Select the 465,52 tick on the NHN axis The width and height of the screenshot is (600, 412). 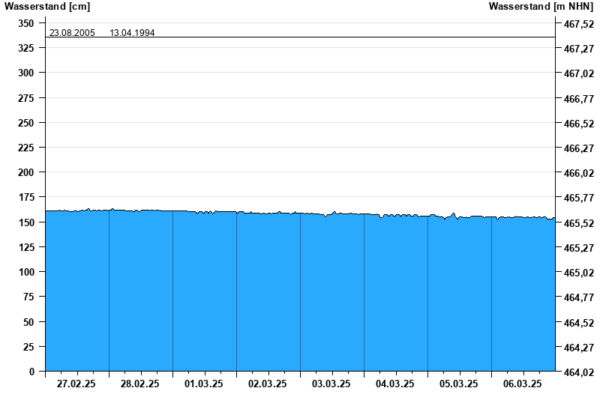[577, 223]
